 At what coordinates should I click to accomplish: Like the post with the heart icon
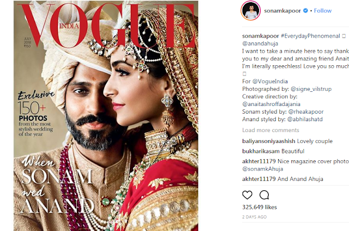pyautogui.click(x=247, y=195)
